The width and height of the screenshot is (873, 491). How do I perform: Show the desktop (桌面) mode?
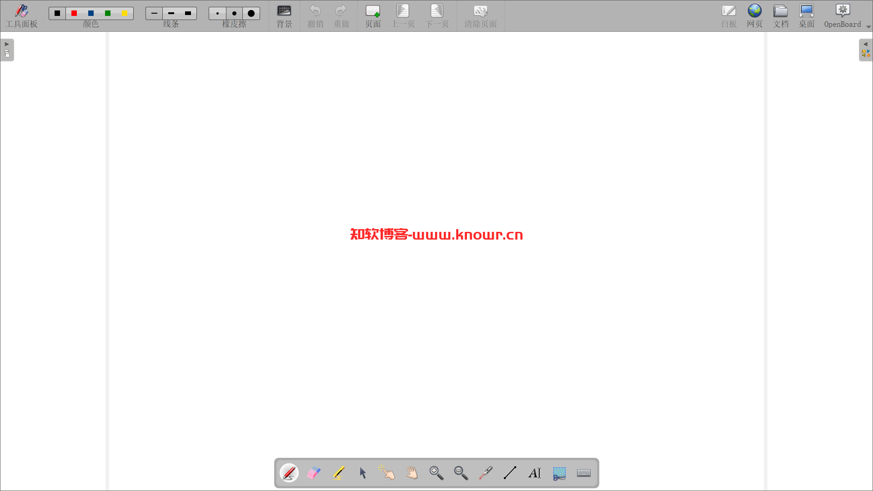[x=807, y=16]
